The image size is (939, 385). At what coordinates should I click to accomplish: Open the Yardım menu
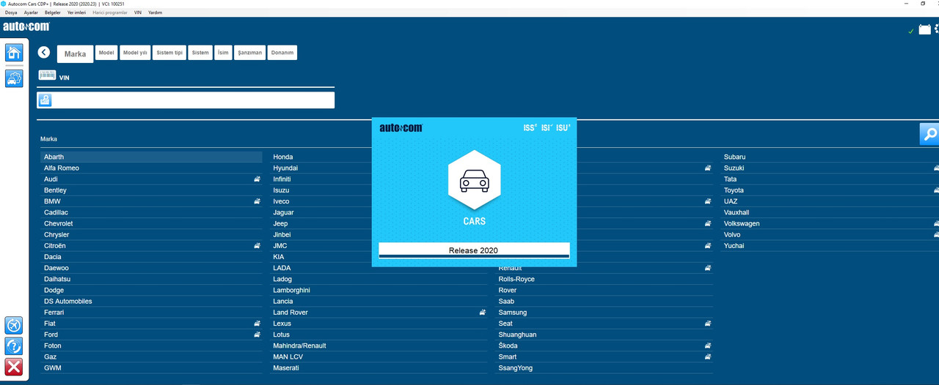click(155, 12)
